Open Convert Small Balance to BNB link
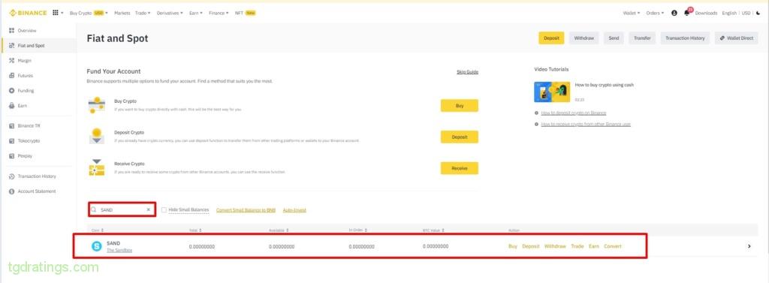 coord(246,210)
